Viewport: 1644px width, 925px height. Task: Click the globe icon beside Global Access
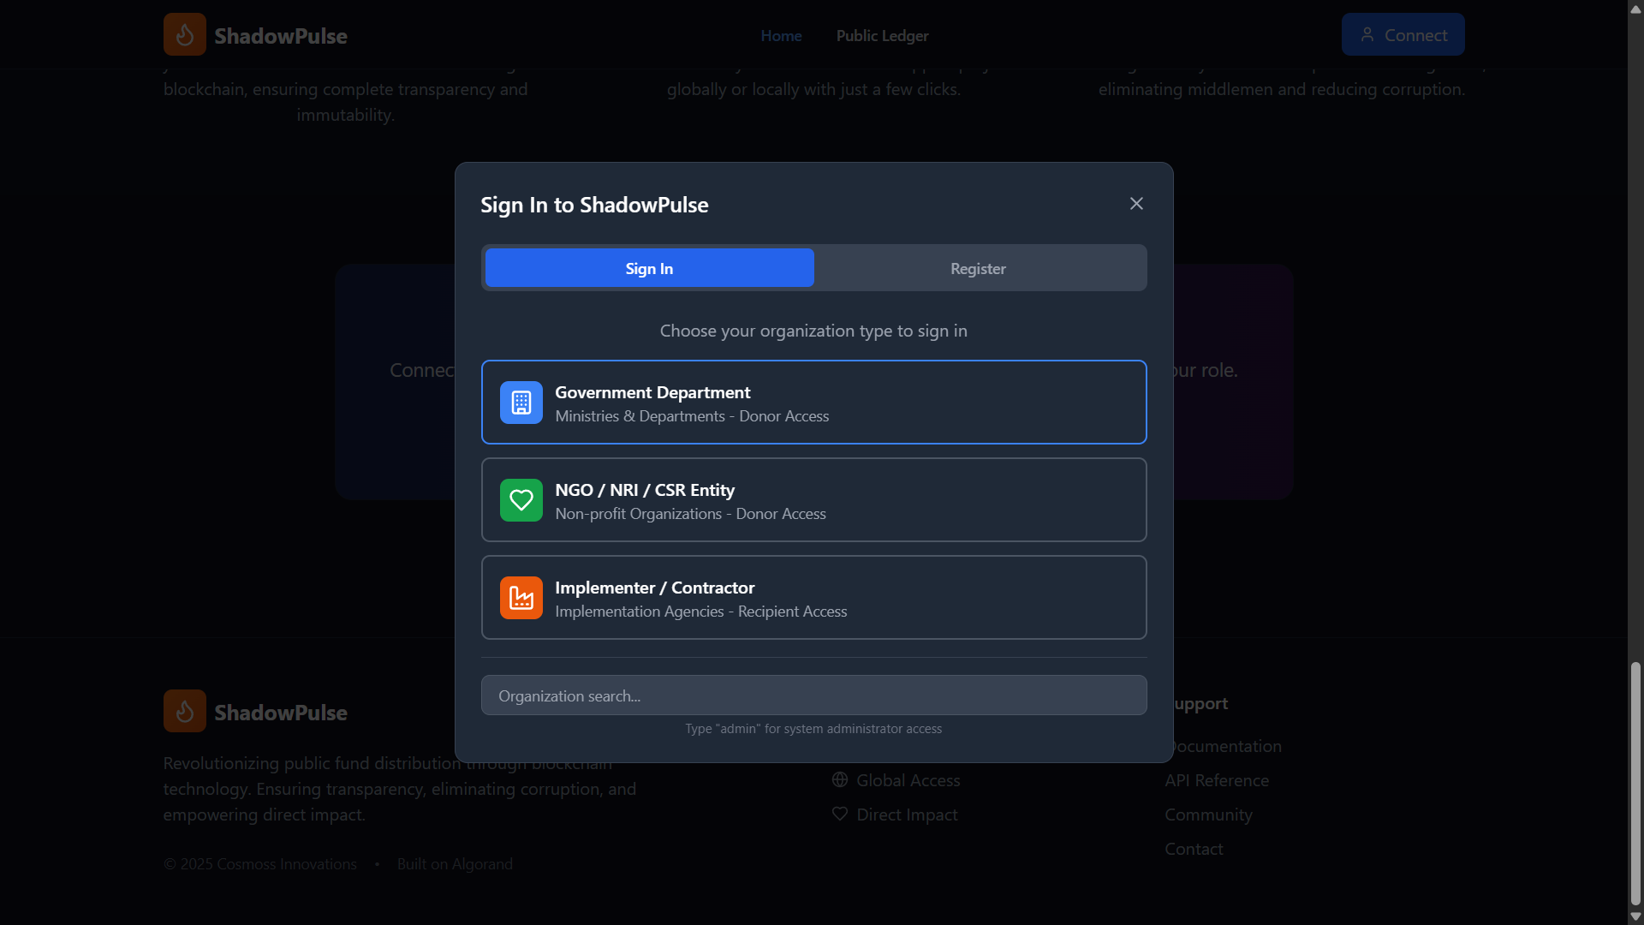tap(839, 780)
